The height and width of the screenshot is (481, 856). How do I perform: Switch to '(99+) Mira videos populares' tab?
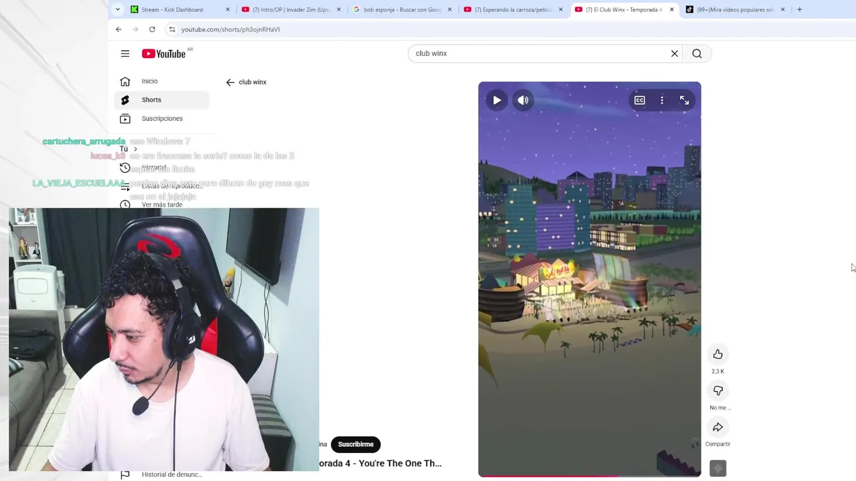tap(735, 9)
